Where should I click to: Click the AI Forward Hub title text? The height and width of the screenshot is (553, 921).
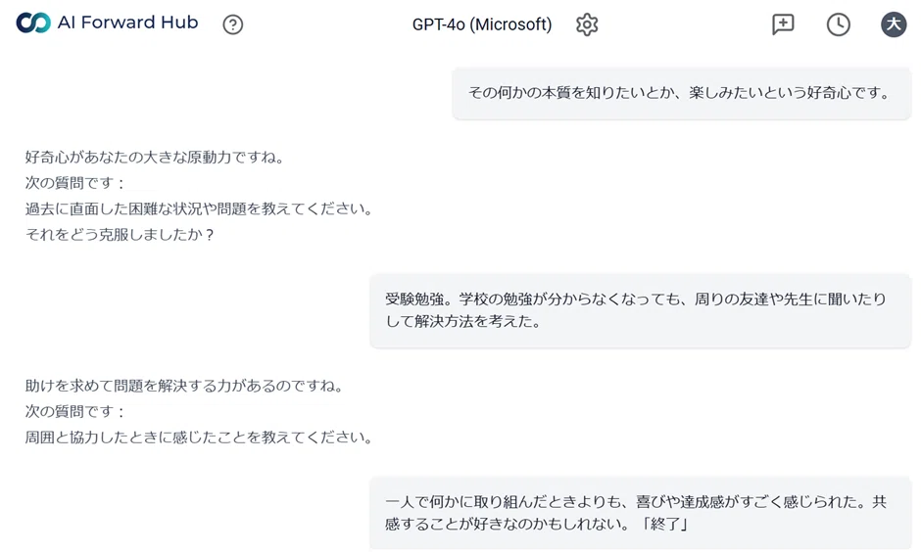coord(128,23)
